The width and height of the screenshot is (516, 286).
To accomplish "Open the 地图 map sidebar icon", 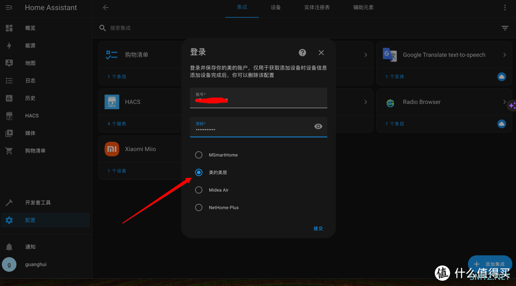I will [x=9, y=63].
